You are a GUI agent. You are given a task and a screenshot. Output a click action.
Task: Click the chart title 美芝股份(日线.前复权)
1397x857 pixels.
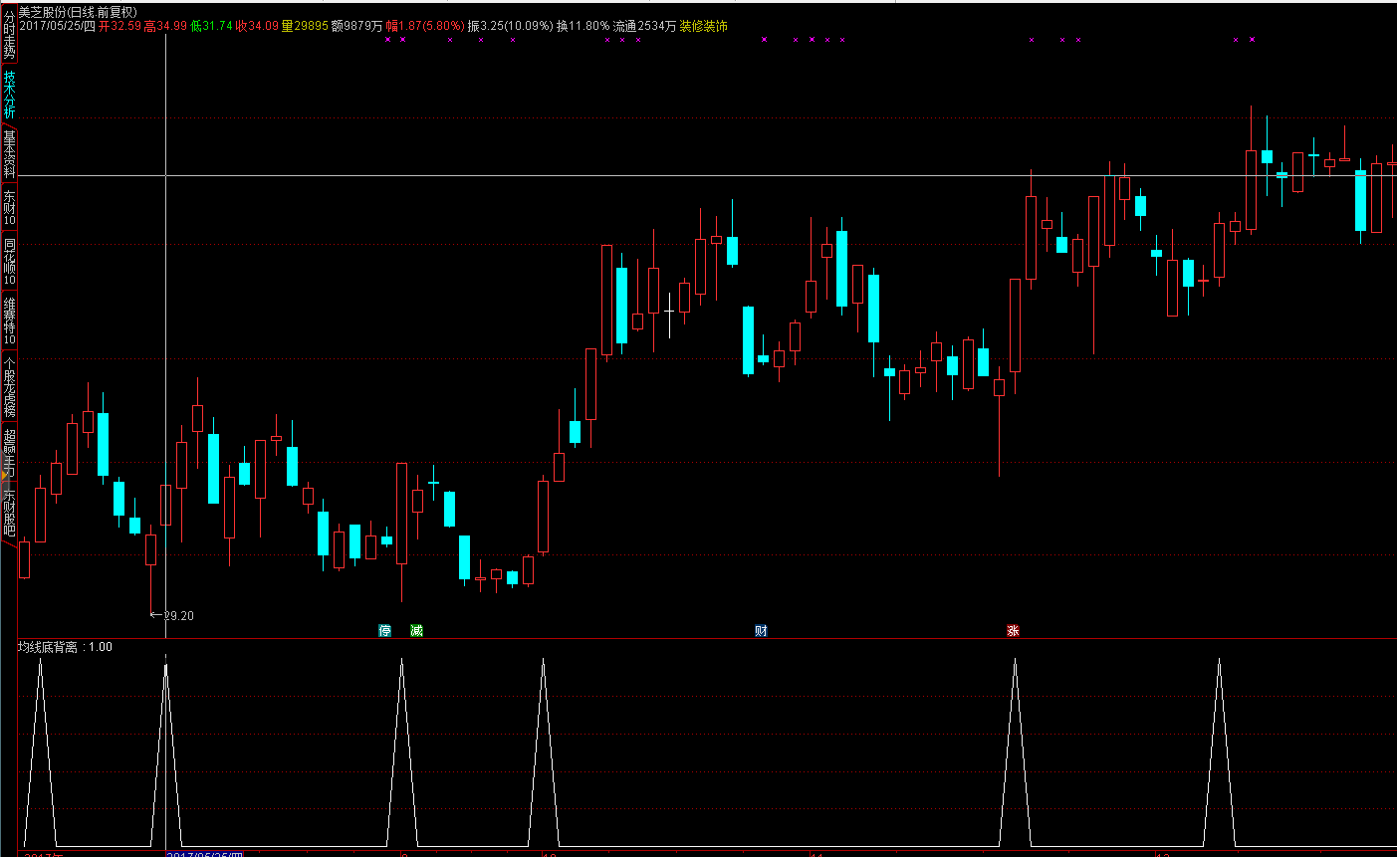point(78,11)
